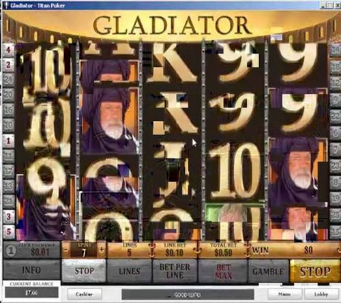Click the LINES button
The height and width of the screenshot is (303, 341).
(x=129, y=271)
